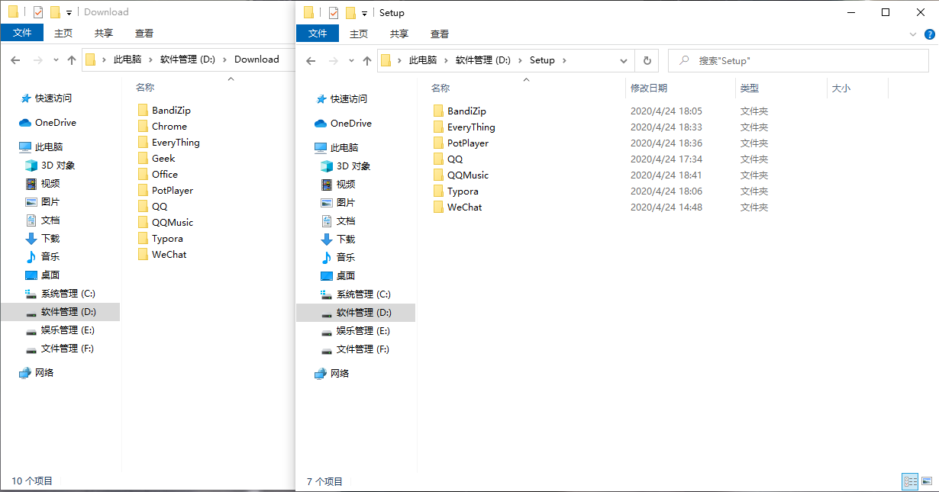Open 文档 in the Setup window sidebar

click(338, 220)
